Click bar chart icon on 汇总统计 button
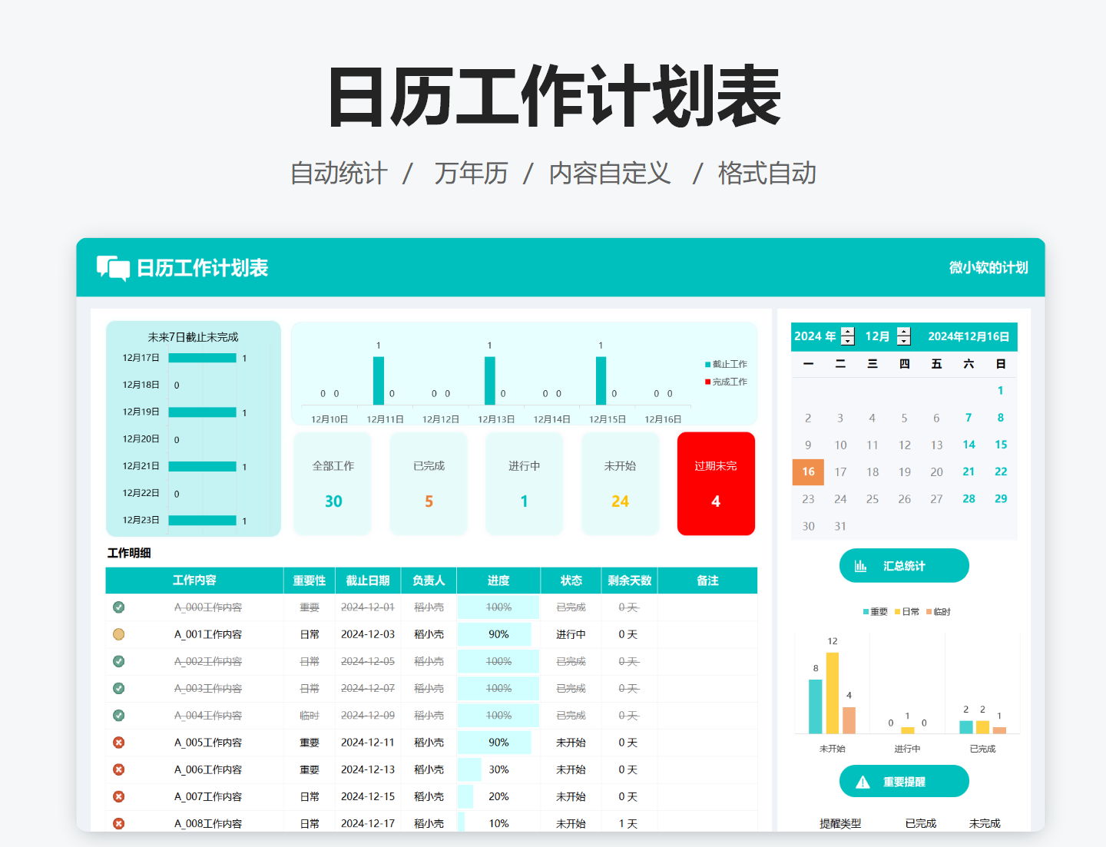The height and width of the screenshot is (847, 1106). click(x=861, y=566)
